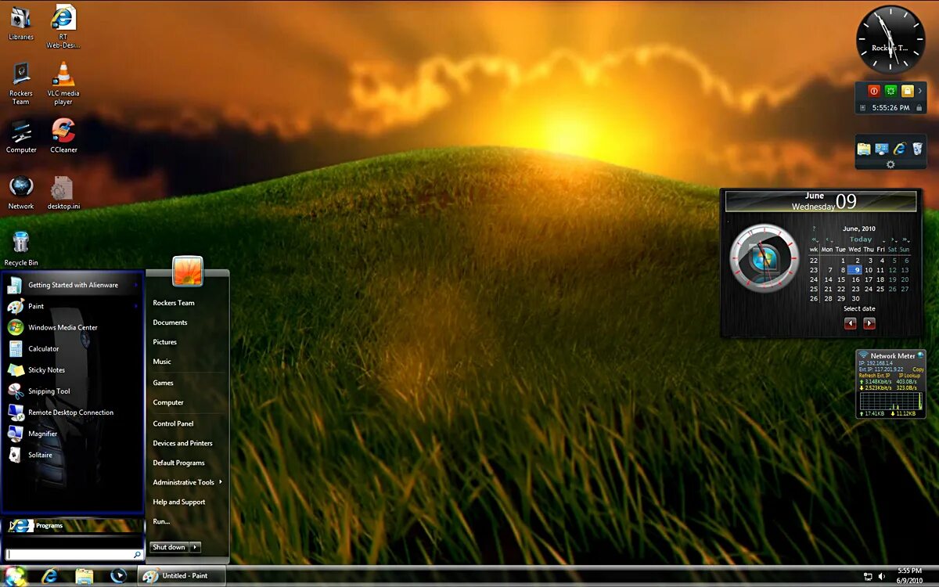Select the desktop.ini file icon
The image size is (939, 587).
click(63, 193)
